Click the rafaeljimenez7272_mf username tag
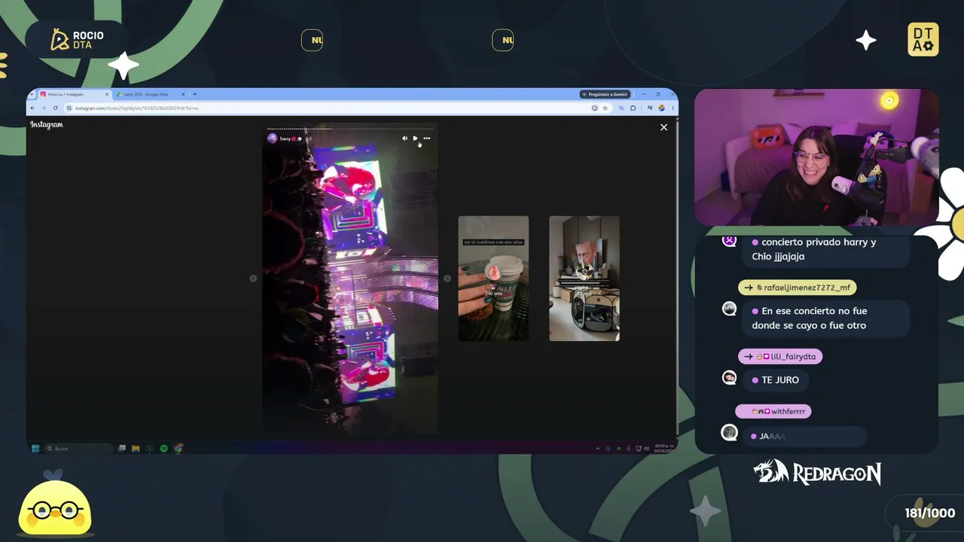Viewport: 964px width, 542px height. point(797,288)
